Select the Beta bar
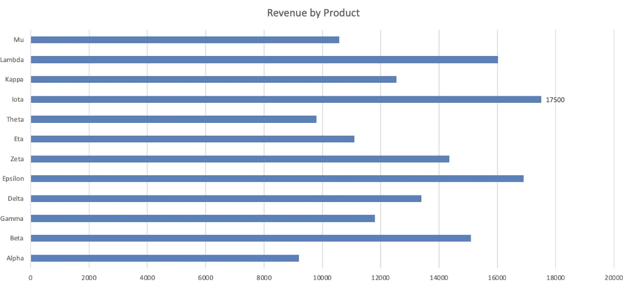Viewport: 632px width, 286px height. point(251,238)
